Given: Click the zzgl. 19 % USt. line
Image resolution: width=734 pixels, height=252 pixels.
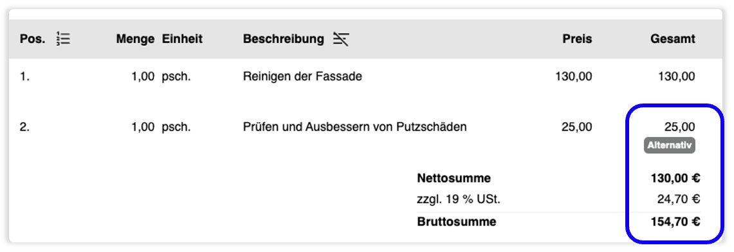Looking at the screenshot, I should (558, 200).
